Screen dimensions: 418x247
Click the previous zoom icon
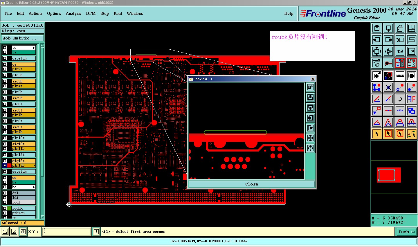(x=400, y=40)
